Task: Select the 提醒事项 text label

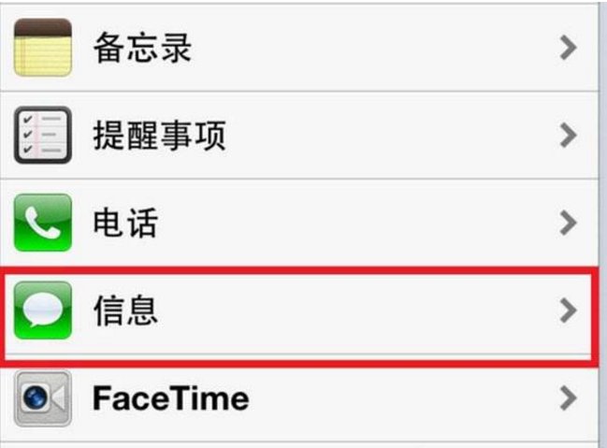Action: (159, 137)
